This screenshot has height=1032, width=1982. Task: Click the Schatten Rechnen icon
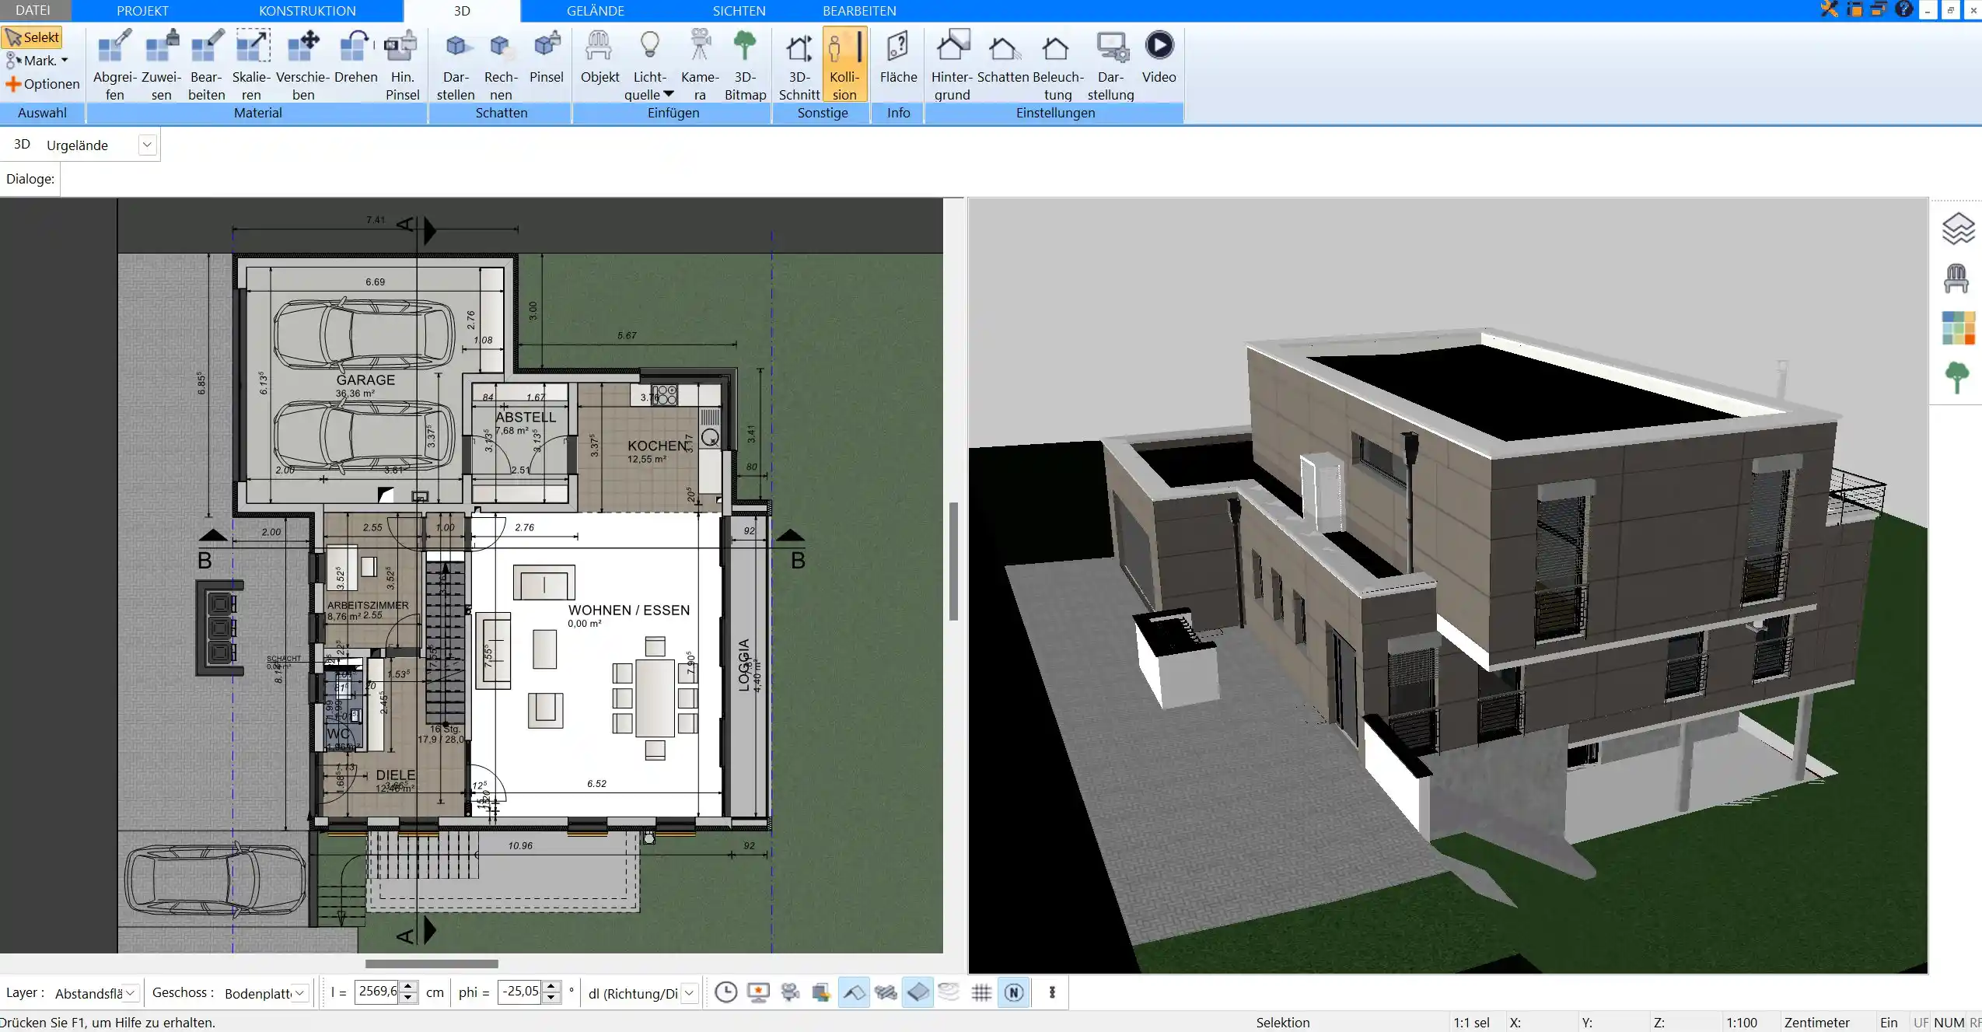500,65
